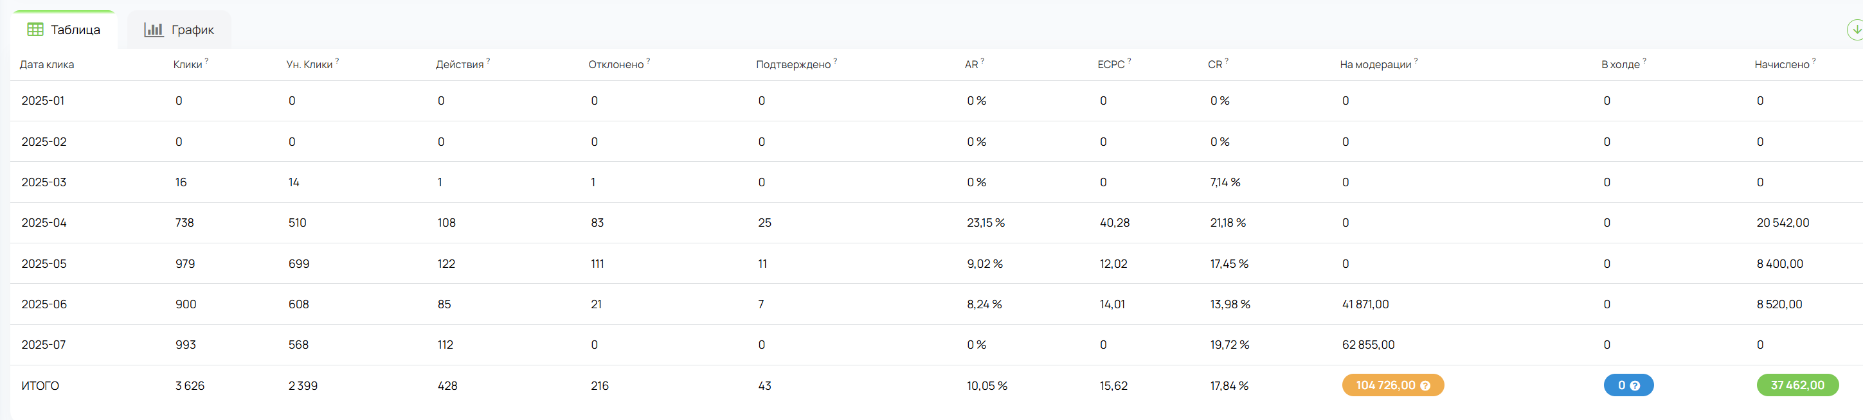Click the Дата клика column header

coord(46,64)
